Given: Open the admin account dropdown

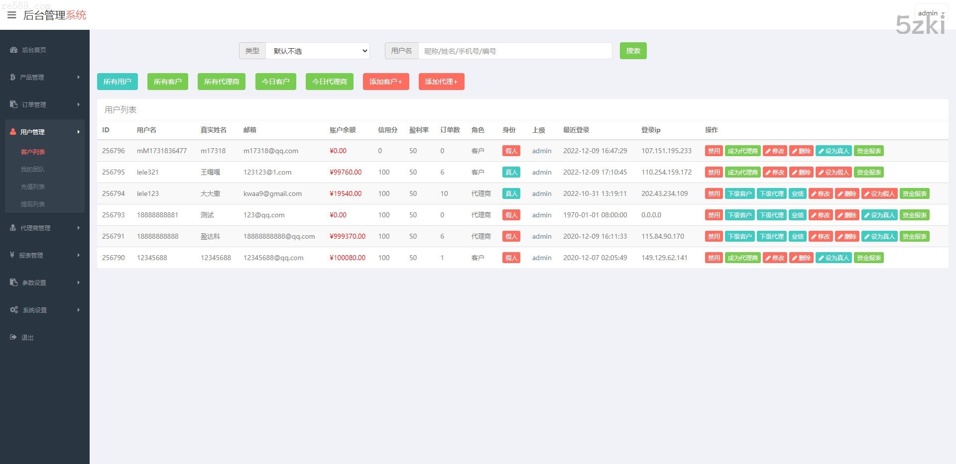Looking at the screenshot, I should coord(930,13).
